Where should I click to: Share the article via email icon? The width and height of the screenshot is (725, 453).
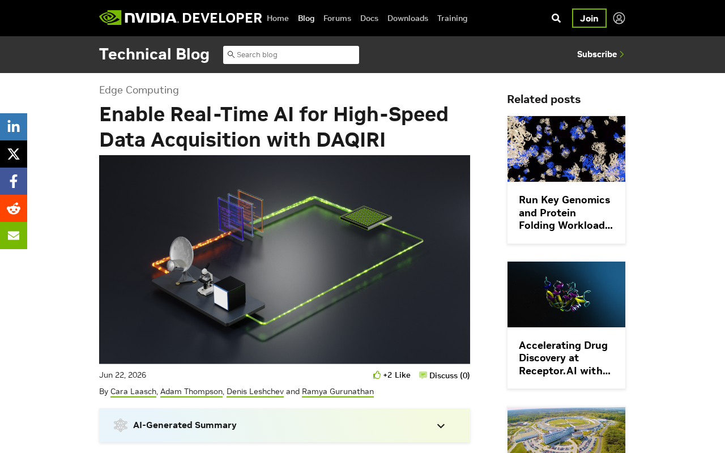tap(14, 236)
